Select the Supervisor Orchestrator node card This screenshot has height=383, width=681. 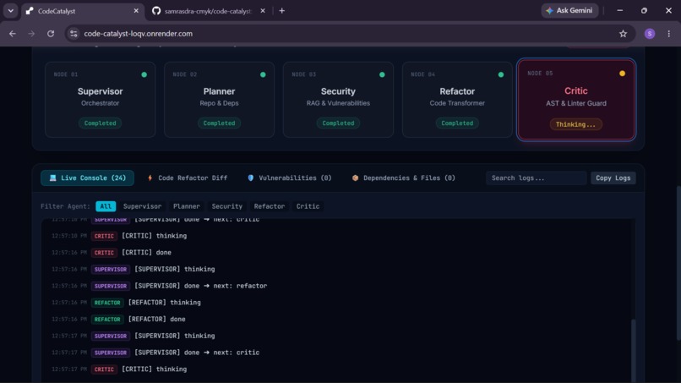(101, 100)
